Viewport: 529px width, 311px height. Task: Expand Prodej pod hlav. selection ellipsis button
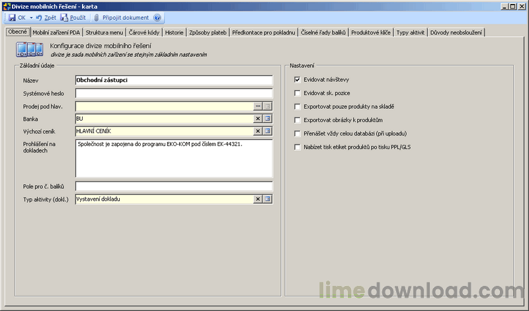tap(258, 106)
